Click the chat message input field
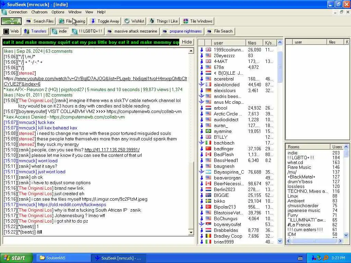Image resolution: width=351 pixels, height=263 pixels. coord(98,241)
